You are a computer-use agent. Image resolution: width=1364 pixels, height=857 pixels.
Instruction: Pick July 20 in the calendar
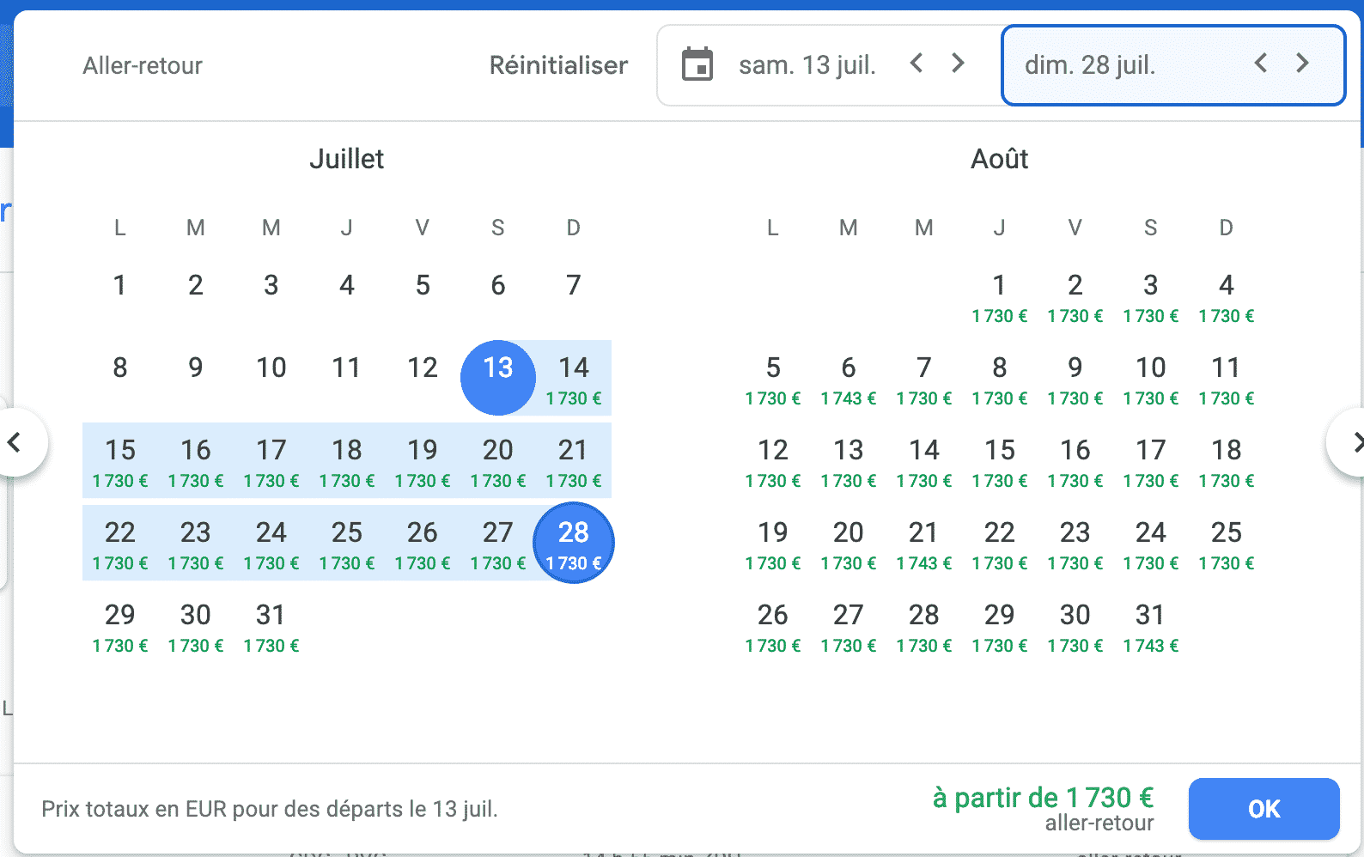[x=498, y=462]
